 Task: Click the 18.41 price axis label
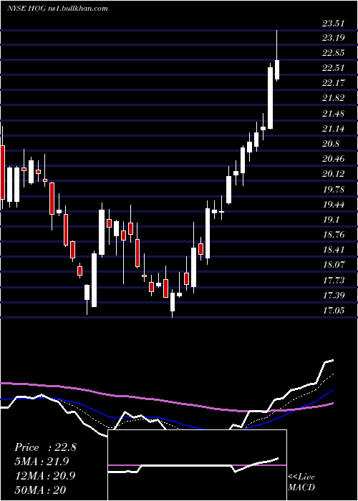pyautogui.click(x=334, y=250)
